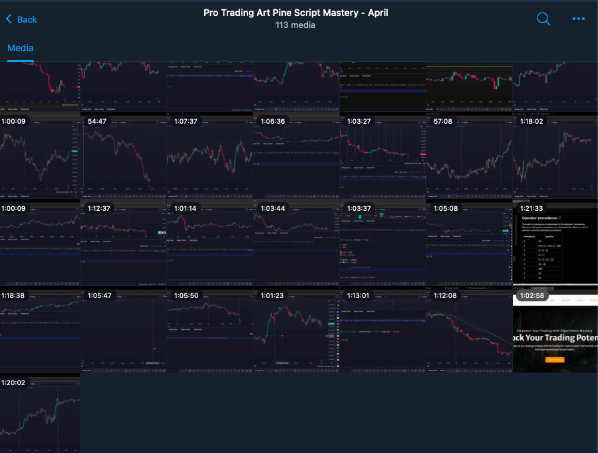Open the 1:06:36 video
This screenshot has height=453, width=598.
(296, 157)
